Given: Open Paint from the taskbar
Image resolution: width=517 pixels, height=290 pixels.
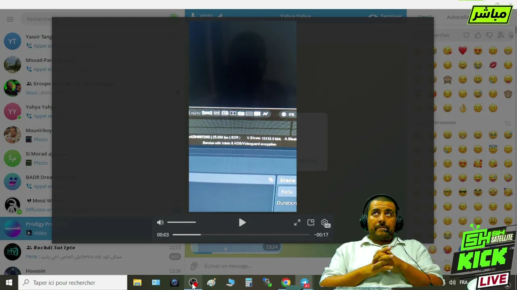Looking at the screenshot, I should (211, 282).
